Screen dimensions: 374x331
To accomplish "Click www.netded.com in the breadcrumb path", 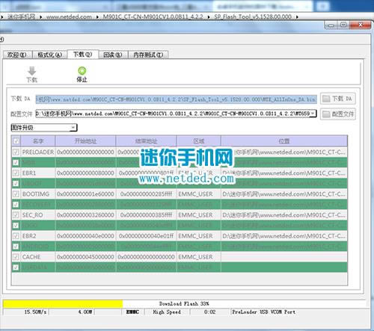I will pos(69,17).
